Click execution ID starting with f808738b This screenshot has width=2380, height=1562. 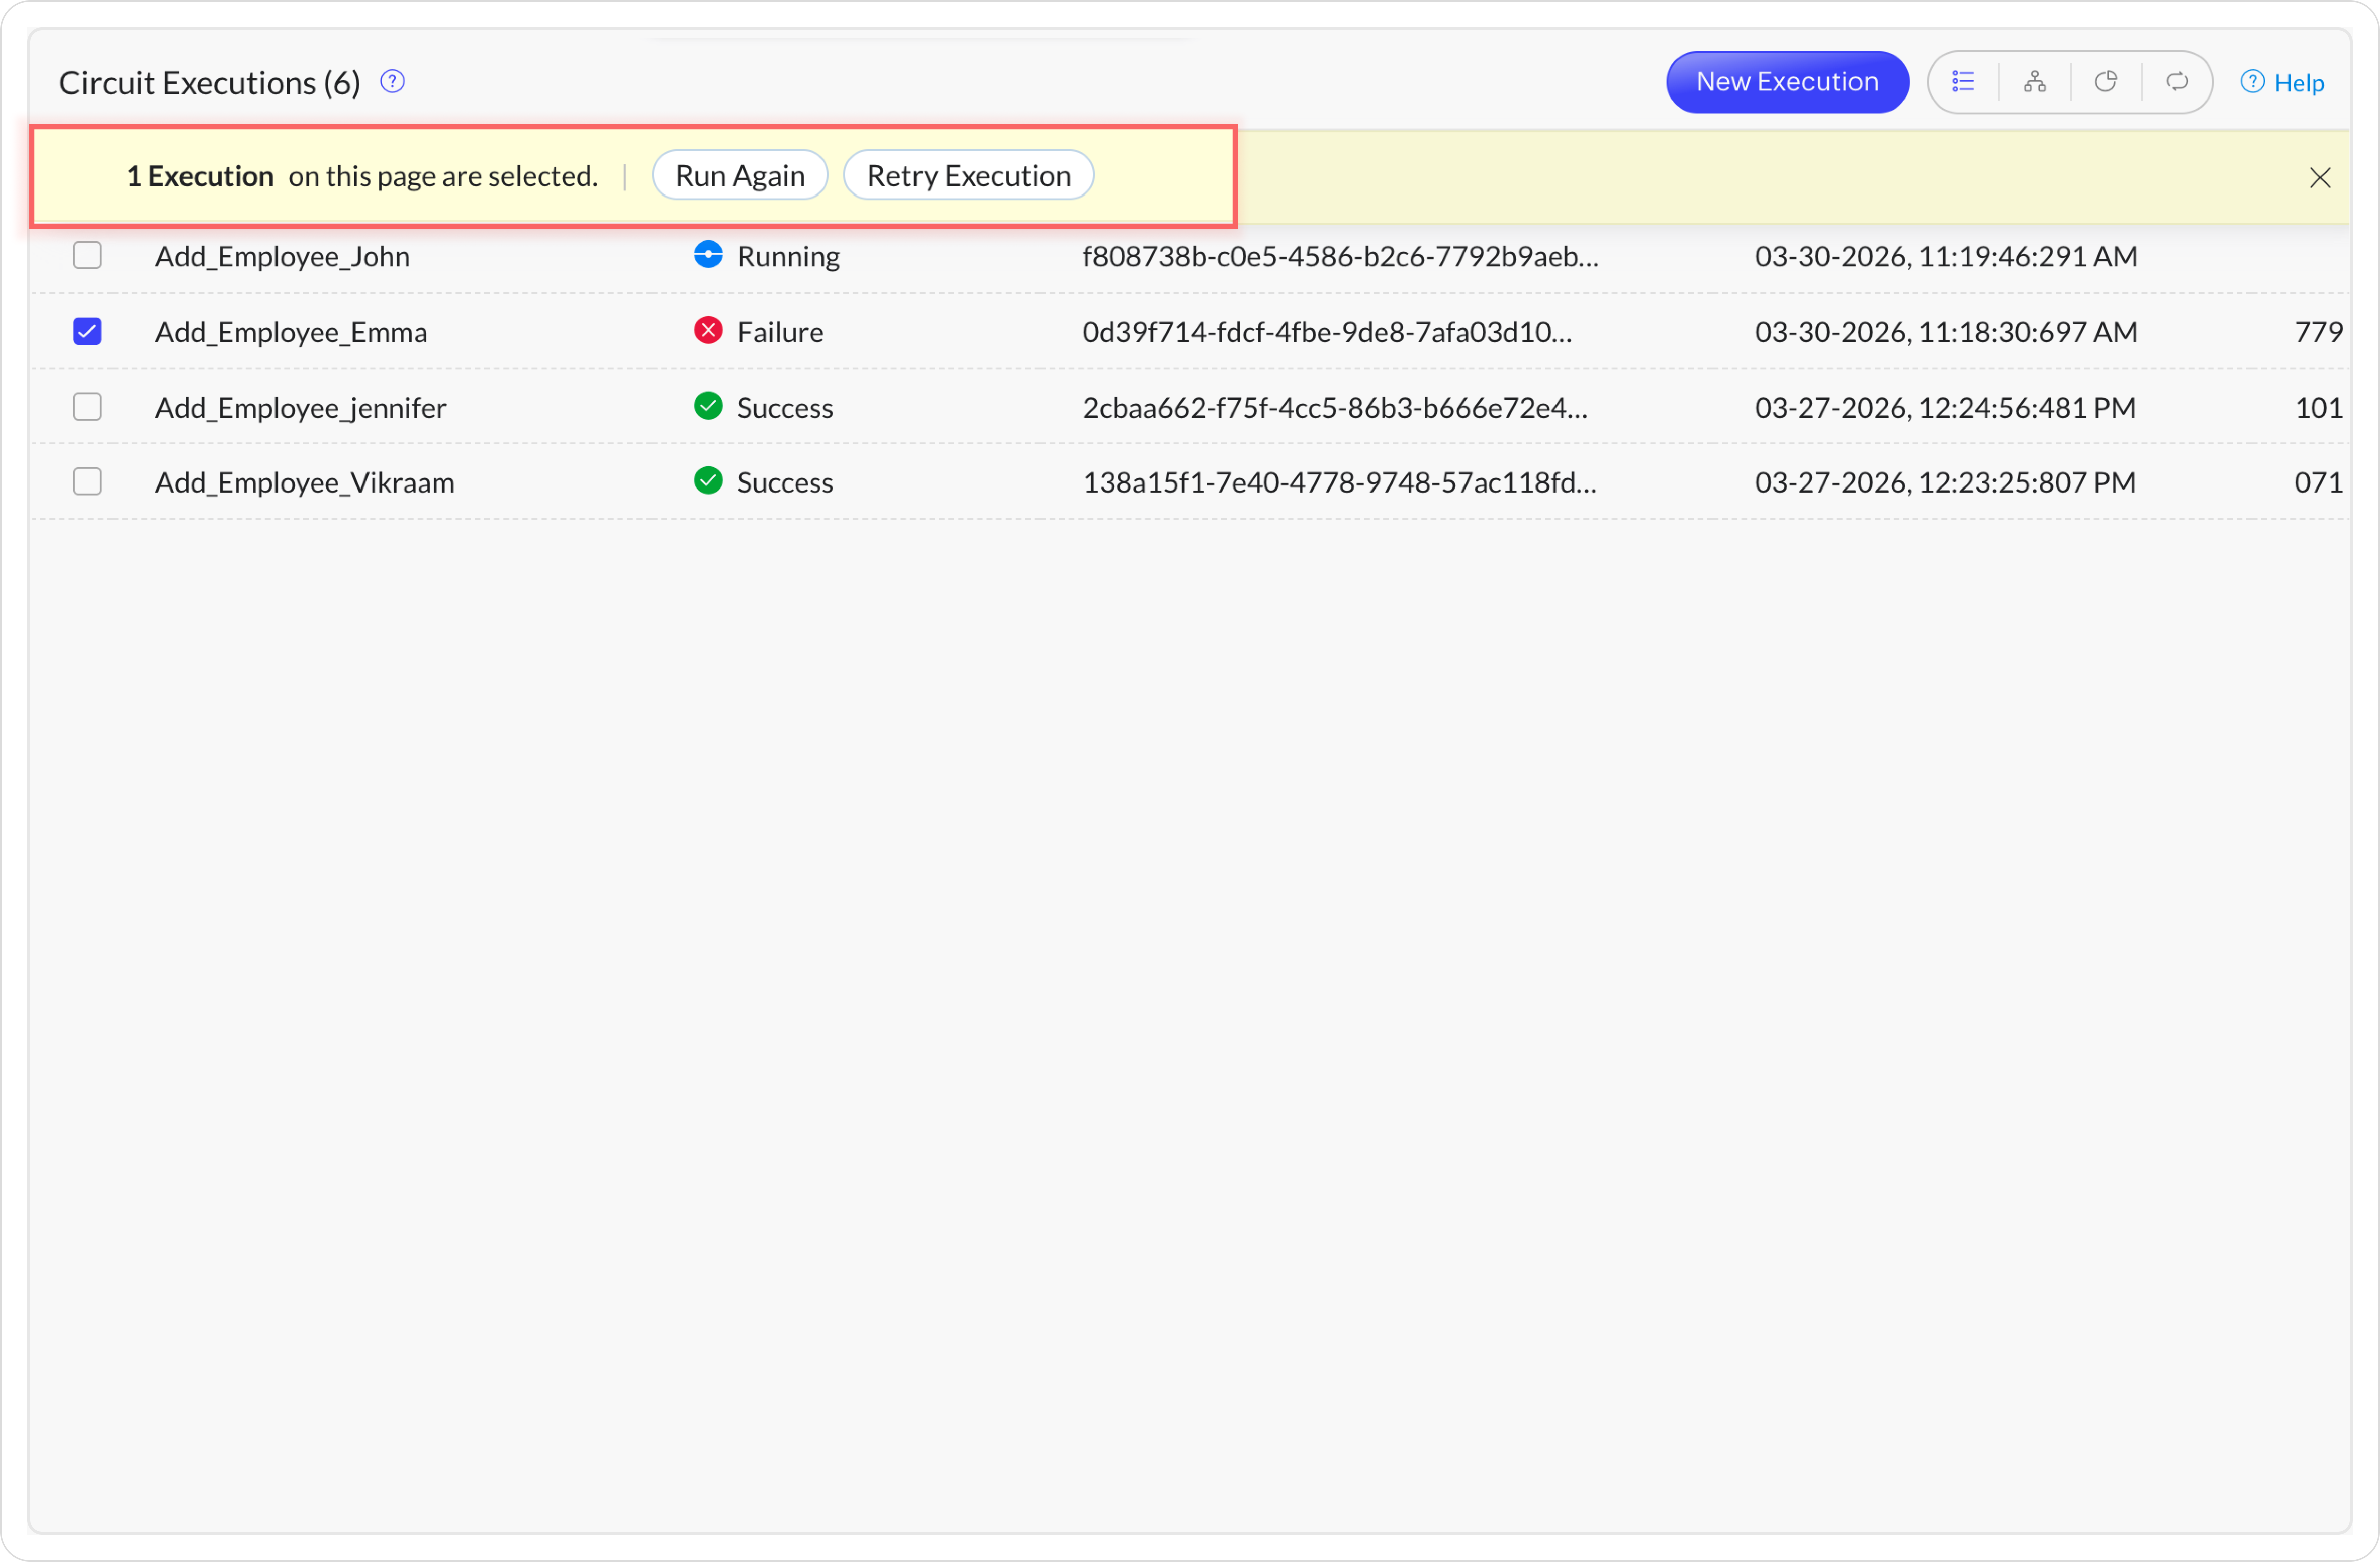(x=1340, y=257)
